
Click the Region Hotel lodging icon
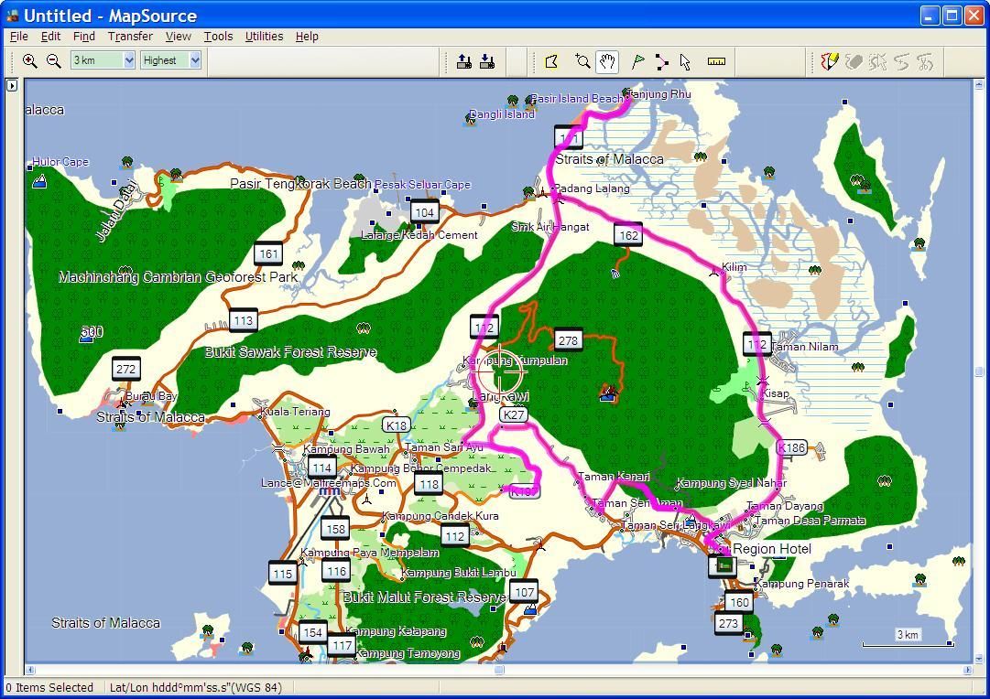[x=725, y=566]
